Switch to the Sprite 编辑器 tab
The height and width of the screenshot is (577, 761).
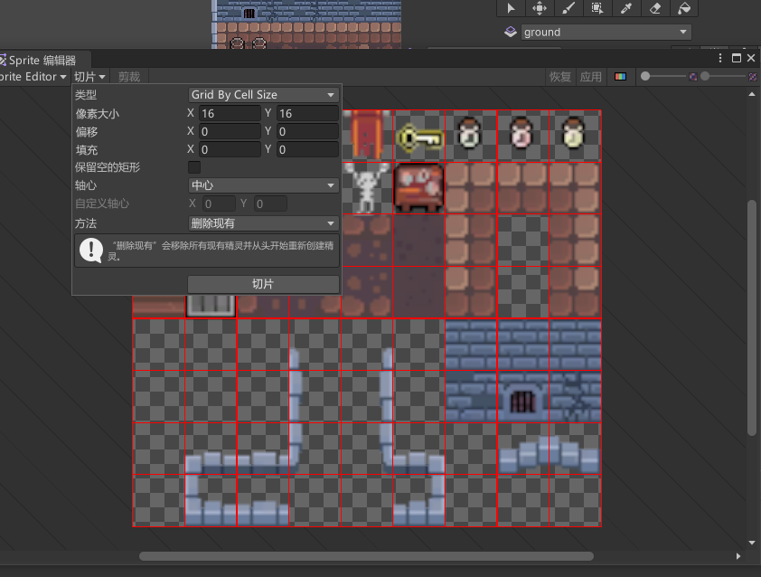(x=42, y=61)
